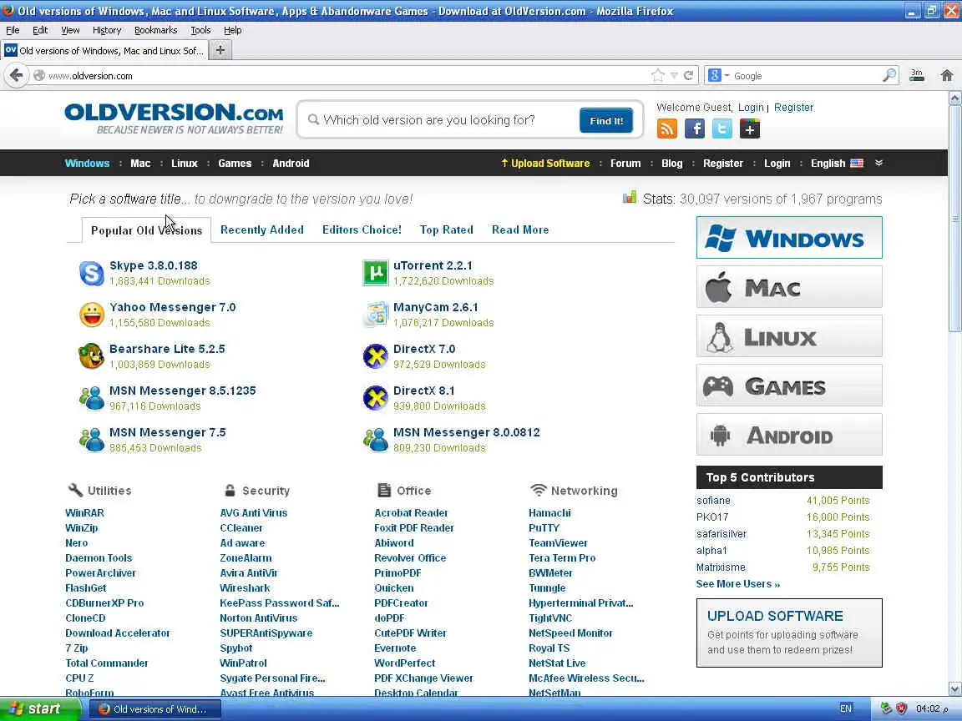Click the Bearshare Lite bear icon
962x721 pixels.
click(x=92, y=356)
